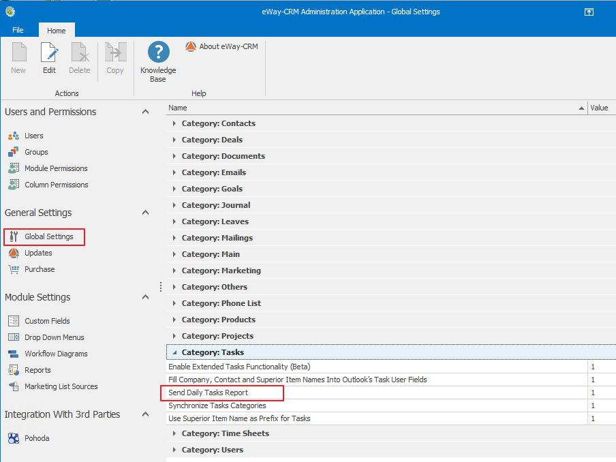Click the Drop Down Menus icon
The image size is (616, 462).
click(14, 337)
